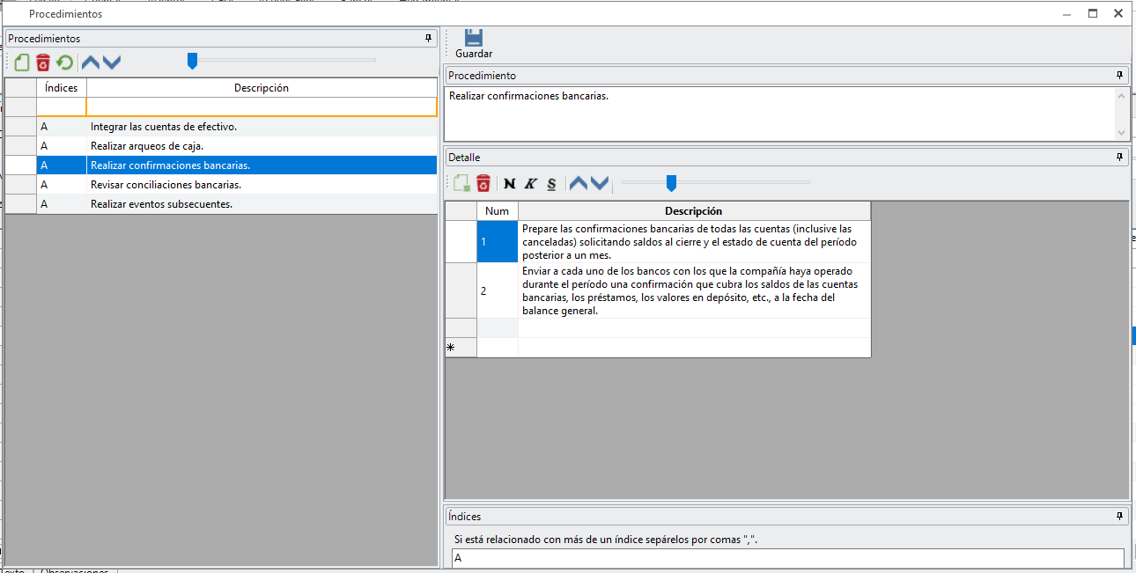
Task: Move selected procedure up in Procedimientos toolbar
Action: click(91, 62)
